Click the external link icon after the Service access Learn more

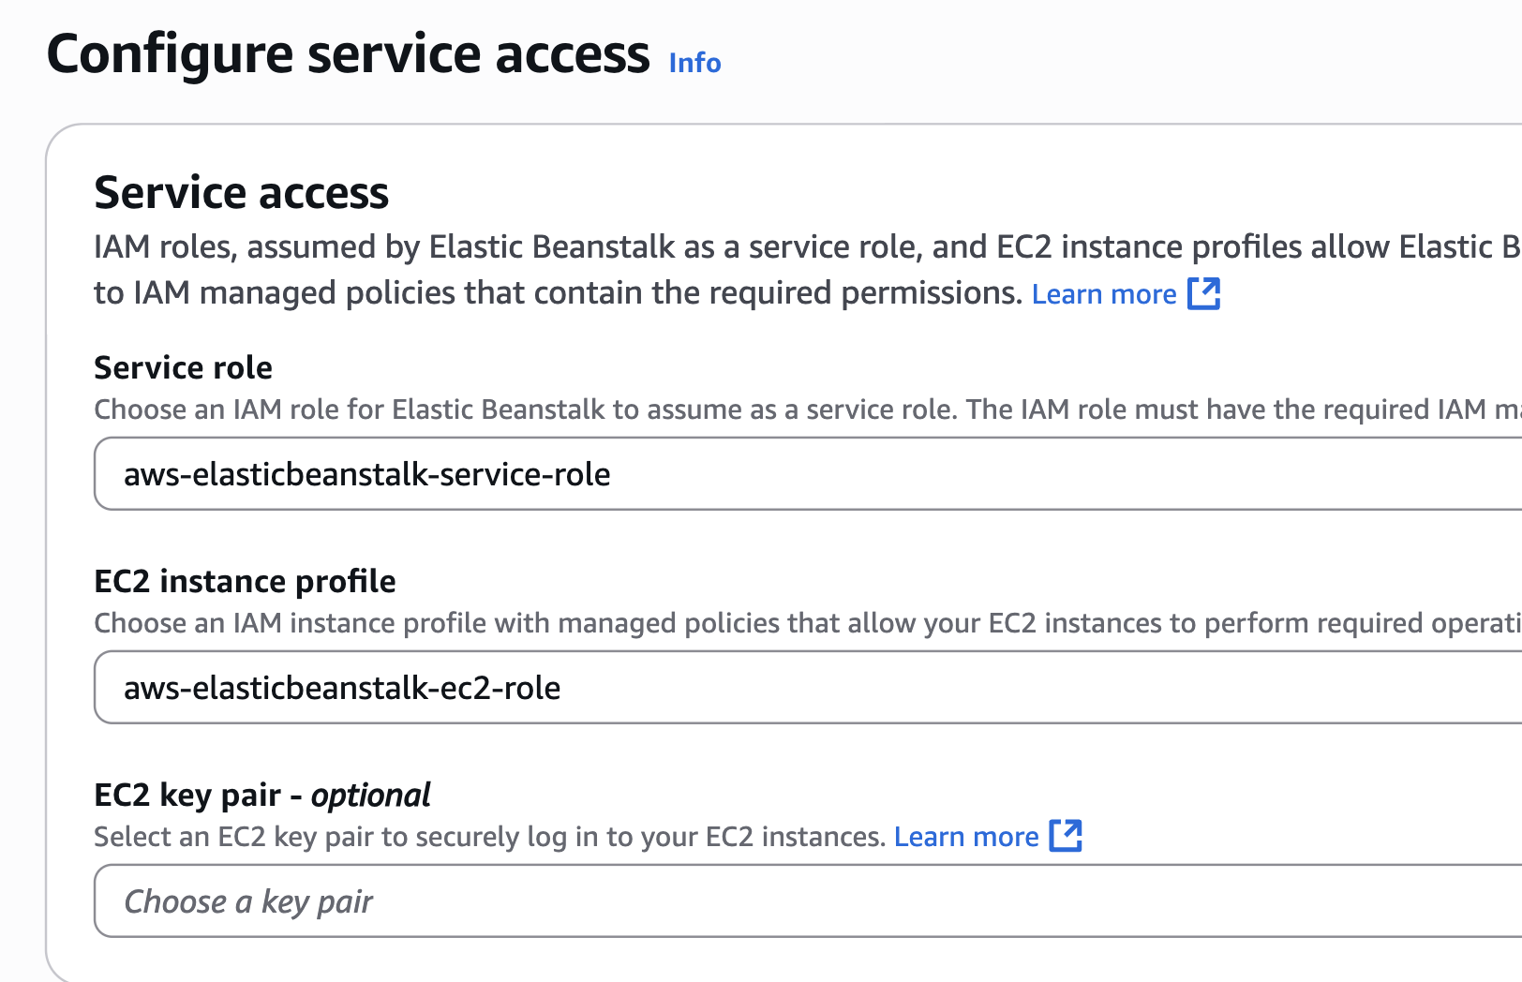1203,293
